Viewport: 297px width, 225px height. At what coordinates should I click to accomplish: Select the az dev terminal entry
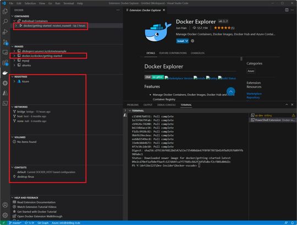click(273, 115)
